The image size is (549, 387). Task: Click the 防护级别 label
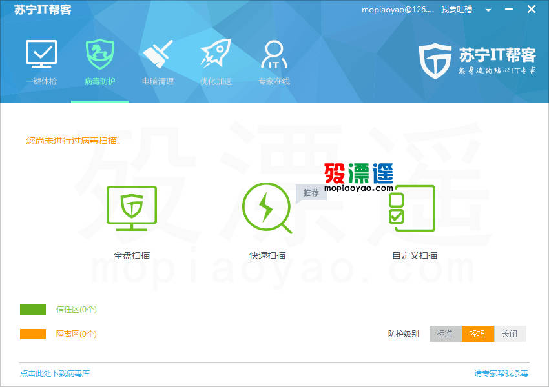click(x=403, y=334)
